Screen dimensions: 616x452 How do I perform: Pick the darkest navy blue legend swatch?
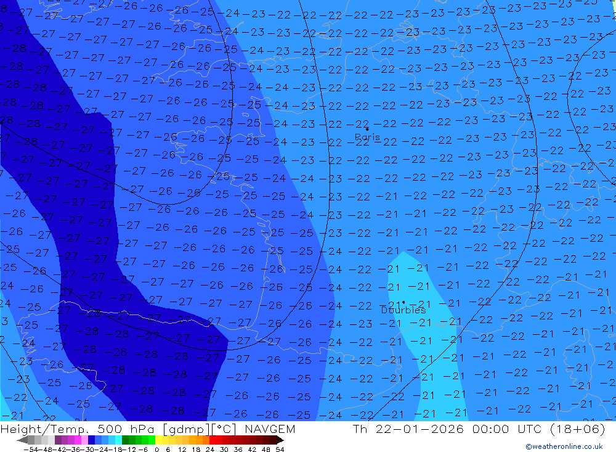coord(92,440)
